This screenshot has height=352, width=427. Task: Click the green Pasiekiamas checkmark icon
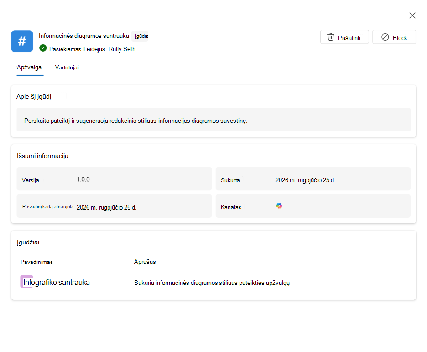43,48
